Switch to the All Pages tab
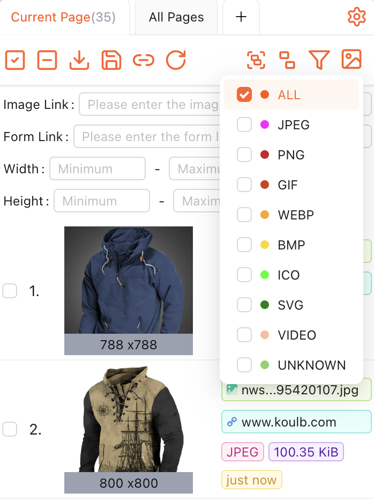 coord(176,17)
